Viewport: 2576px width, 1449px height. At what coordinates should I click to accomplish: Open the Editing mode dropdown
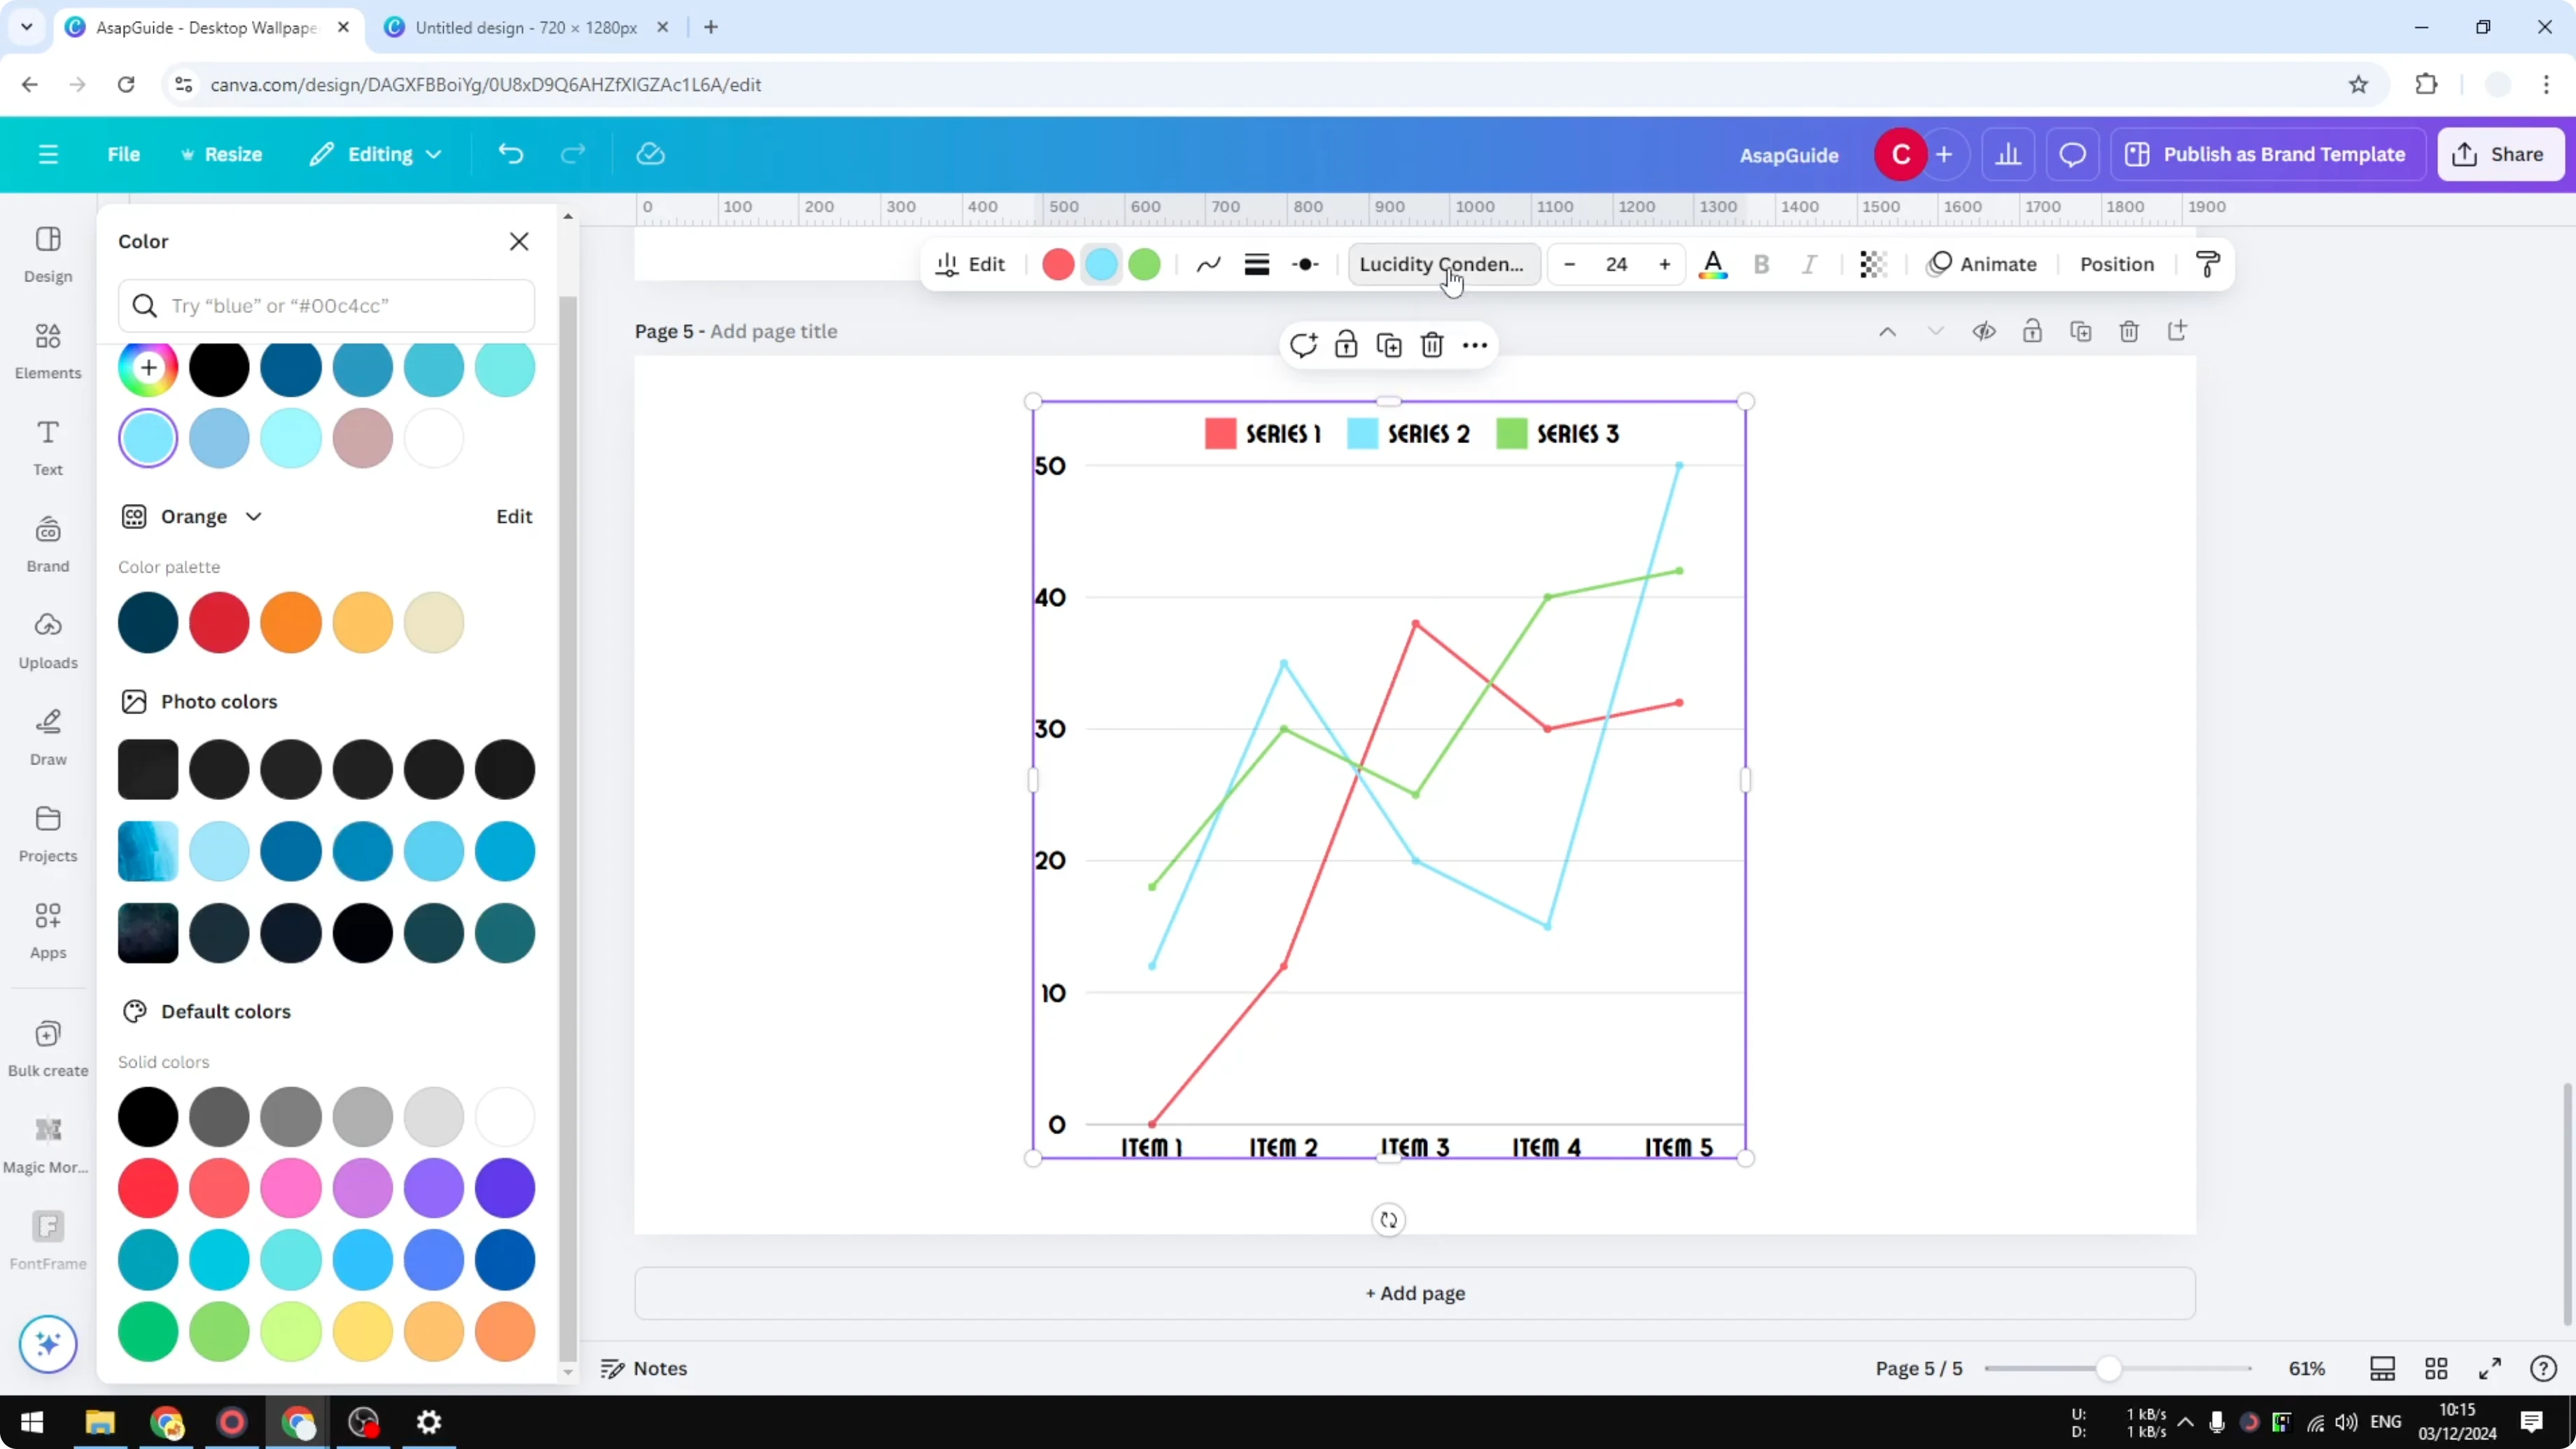[375, 153]
